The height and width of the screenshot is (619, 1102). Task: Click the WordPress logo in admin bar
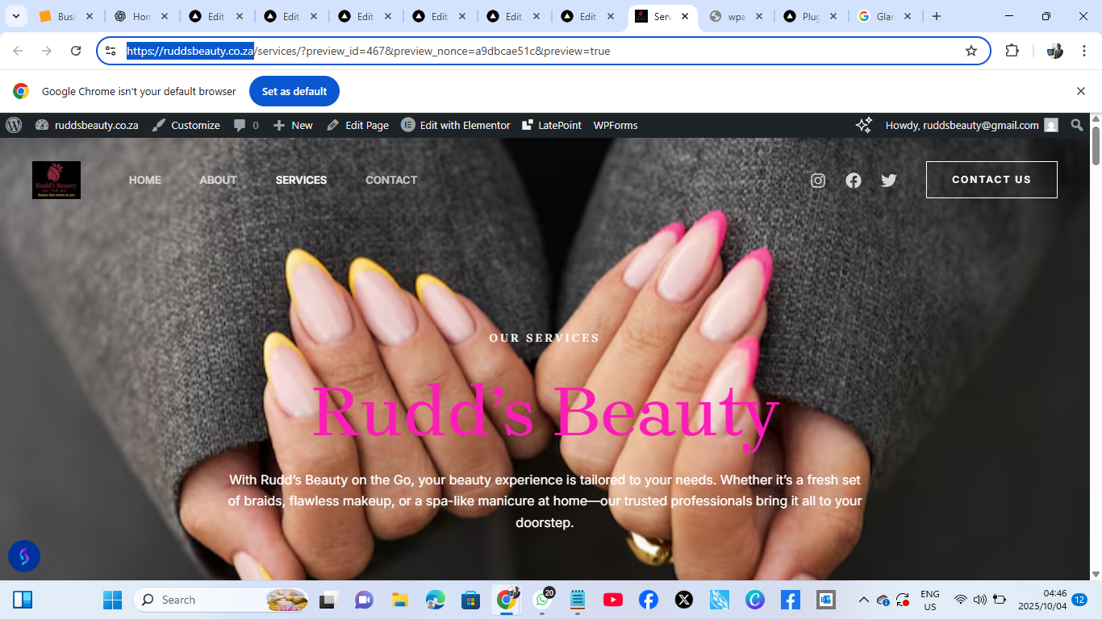coord(14,125)
